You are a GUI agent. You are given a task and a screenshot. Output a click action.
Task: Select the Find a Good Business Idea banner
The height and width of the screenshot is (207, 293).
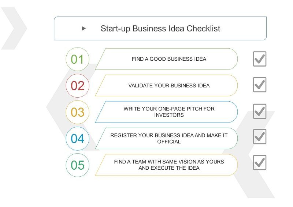point(167,59)
